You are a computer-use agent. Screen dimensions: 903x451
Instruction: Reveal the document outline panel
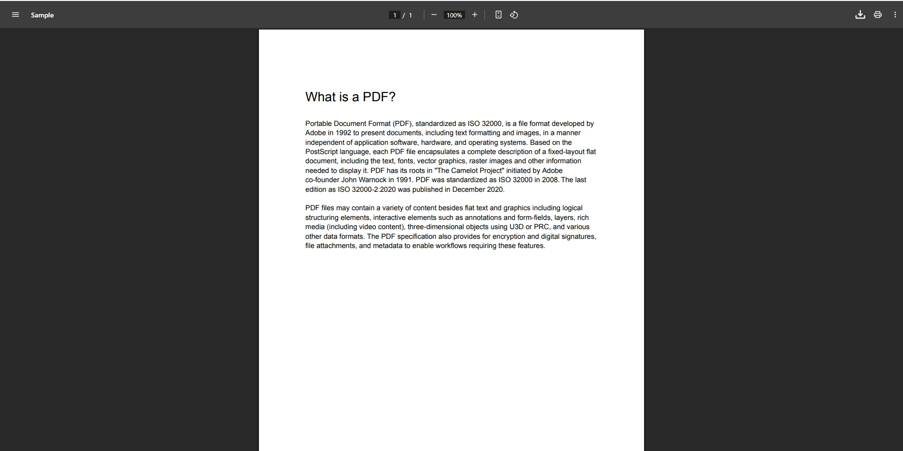coord(16,15)
